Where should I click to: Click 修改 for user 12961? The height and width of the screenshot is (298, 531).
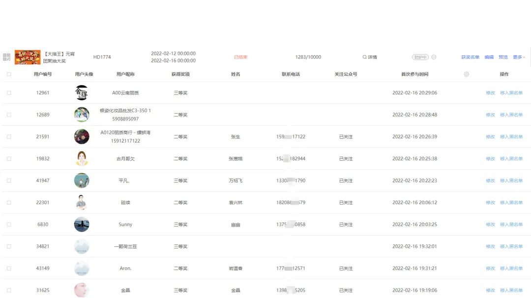coord(490,93)
